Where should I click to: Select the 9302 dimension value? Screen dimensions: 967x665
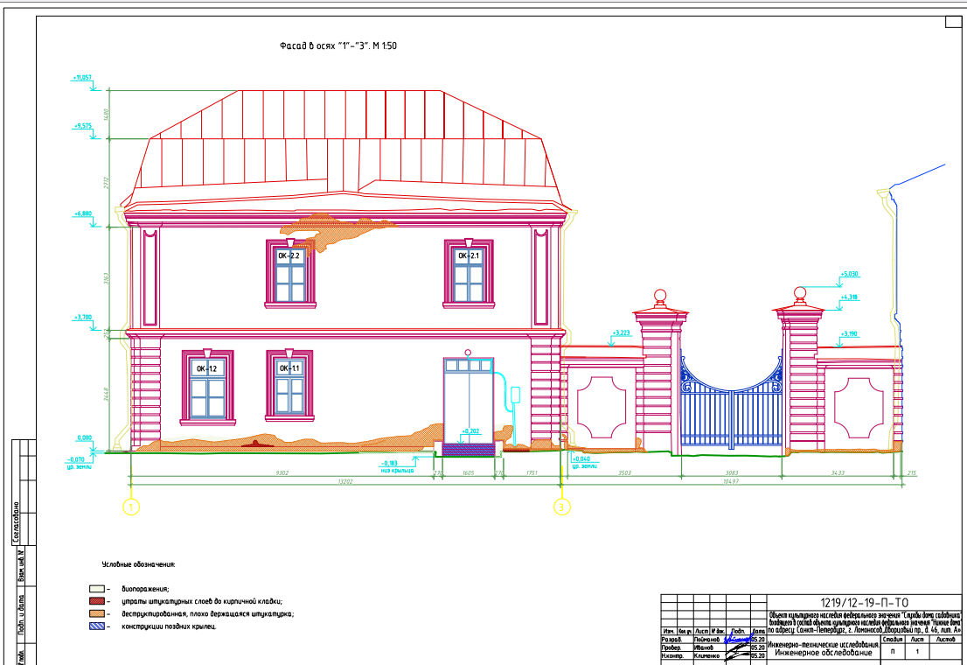click(282, 473)
